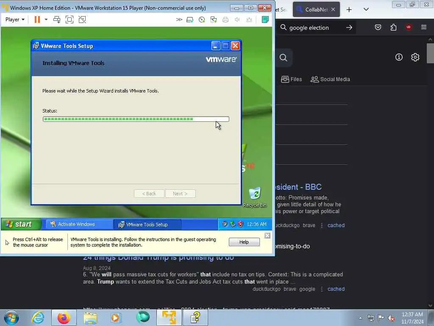Viewport: 434px width, 326px height.
Task: Open the VMware message log notes icon
Action: coord(265,20)
